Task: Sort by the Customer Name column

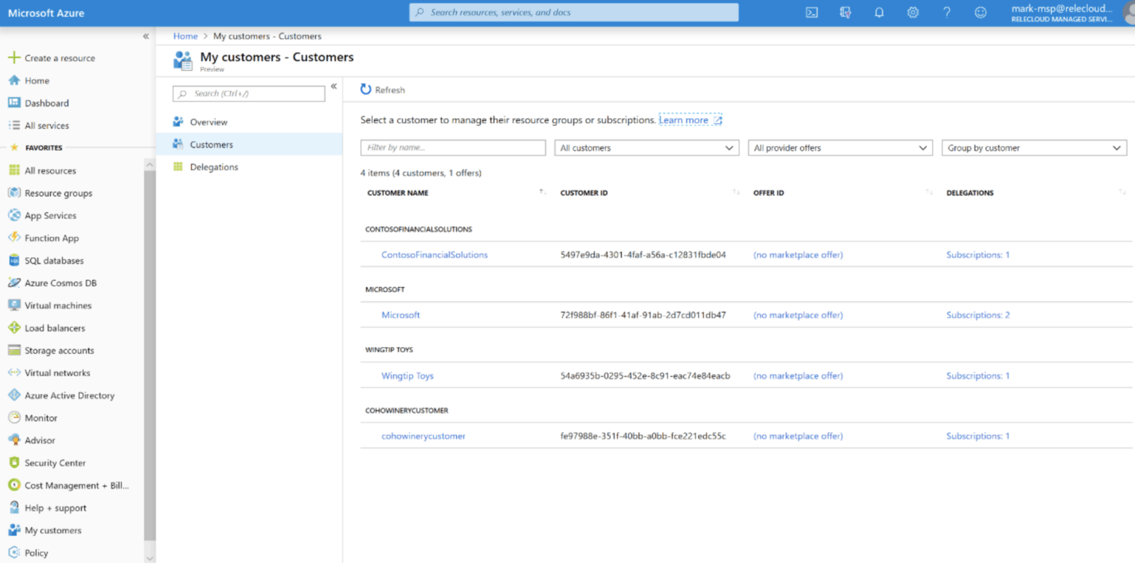Action: [x=398, y=193]
